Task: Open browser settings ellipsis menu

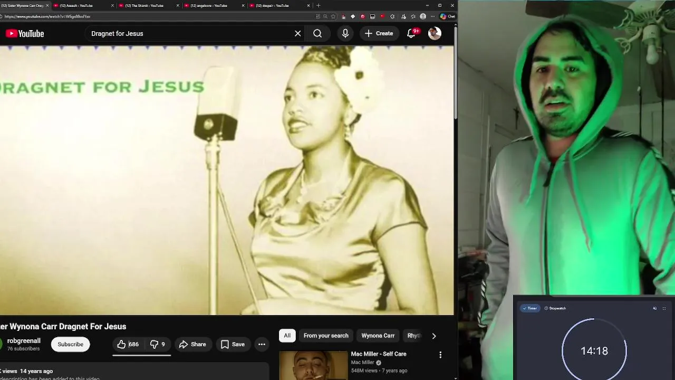Action: click(433, 16)
